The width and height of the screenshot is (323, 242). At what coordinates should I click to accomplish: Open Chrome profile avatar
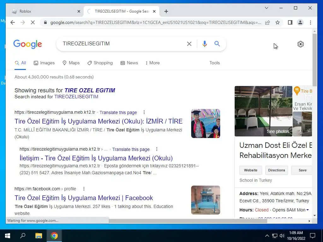tap(300, 22)
